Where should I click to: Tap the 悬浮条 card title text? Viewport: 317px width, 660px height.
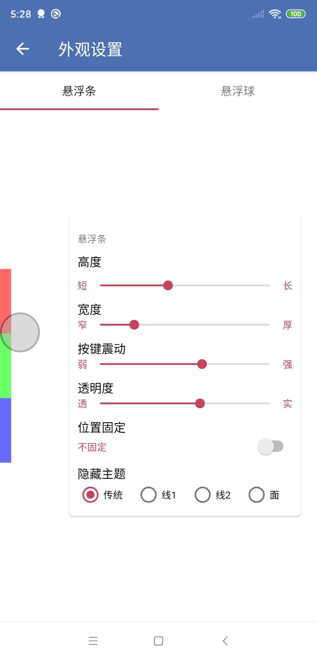pos(92,239)
